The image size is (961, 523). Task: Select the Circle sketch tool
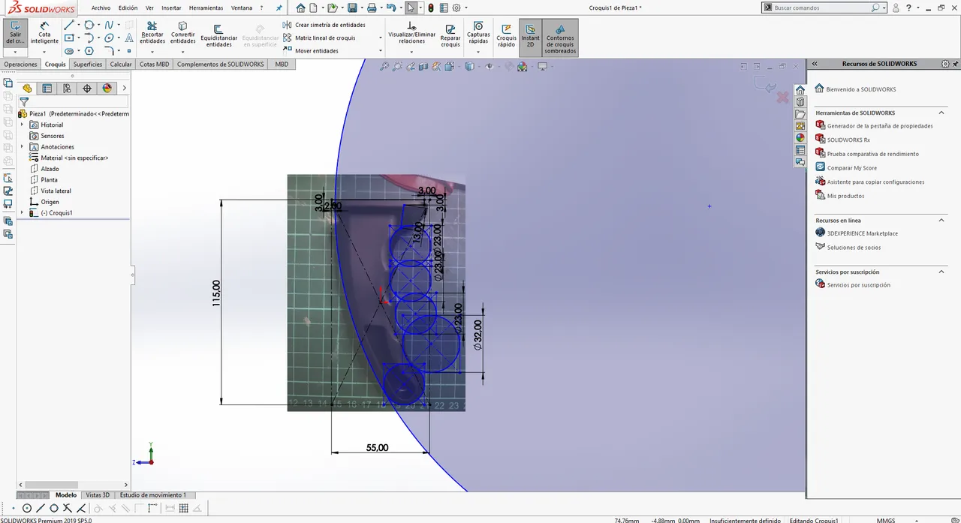pyautogui.click(x=89, y=25)
